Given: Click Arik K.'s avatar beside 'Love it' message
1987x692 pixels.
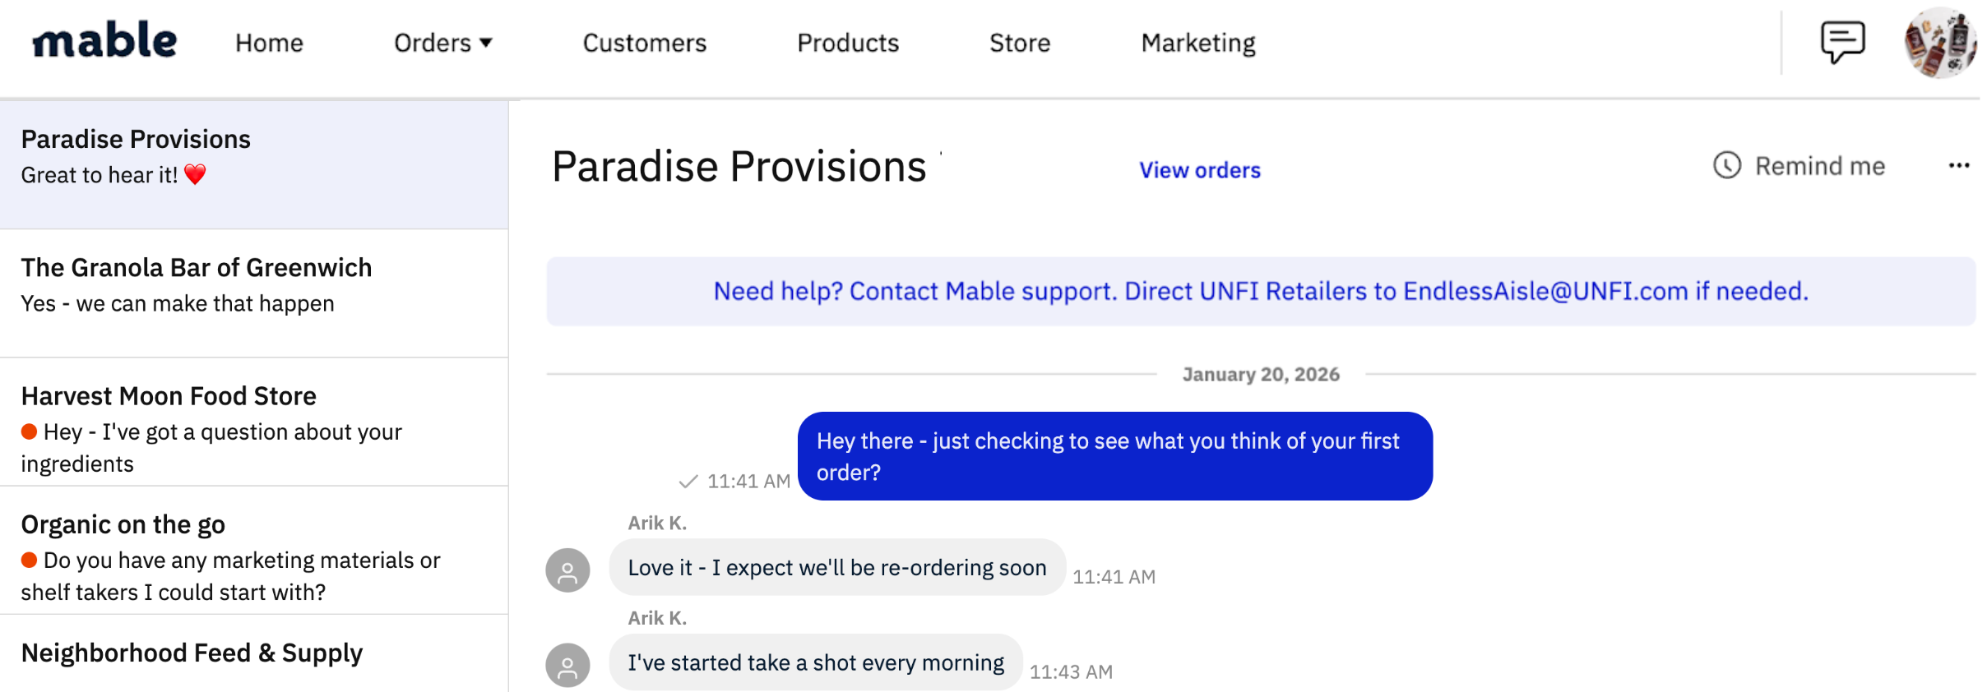Looking at the screenshot, I should tap(567, 570).
